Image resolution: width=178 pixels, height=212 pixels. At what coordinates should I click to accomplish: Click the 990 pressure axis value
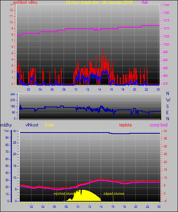[165, 60]
